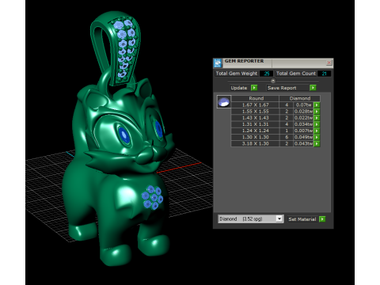This screenshot has width=380, height=285.
Task: Click the GEM REPORTER title bar text
Action: click(244, 61)
